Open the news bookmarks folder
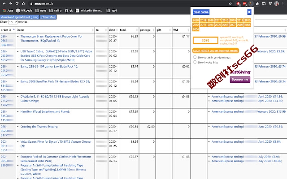Image resolution: width=287 pixels, height=179 pixels. point(41,11)
